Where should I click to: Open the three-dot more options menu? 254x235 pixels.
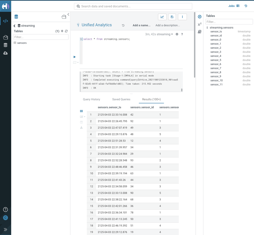pyautogui.click(x=182, y=17)
